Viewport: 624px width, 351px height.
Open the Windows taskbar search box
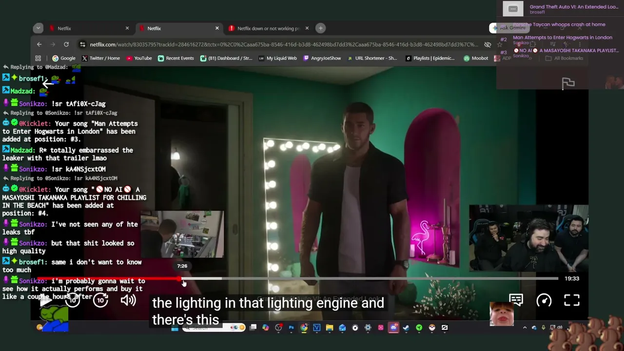coord(213,328)
